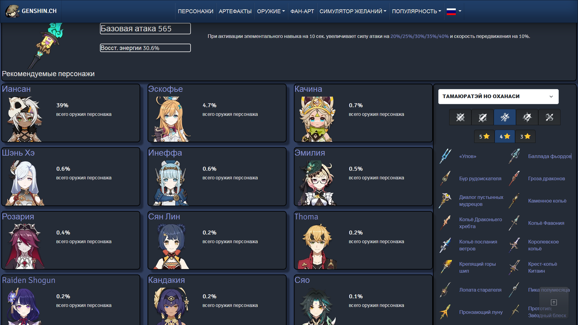The height and width of the screenshot is (325, 578).
Task: Select the catalyst weapon type filter
Action: point(527,117)
